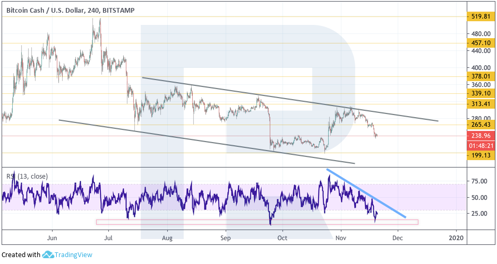This screenshot has height=264, width=497.
Task: Click the current price 238.96 label
Action: 481,136
